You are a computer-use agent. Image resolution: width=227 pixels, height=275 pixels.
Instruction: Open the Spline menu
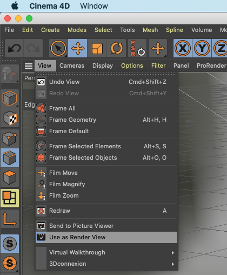tap(175, 30)
